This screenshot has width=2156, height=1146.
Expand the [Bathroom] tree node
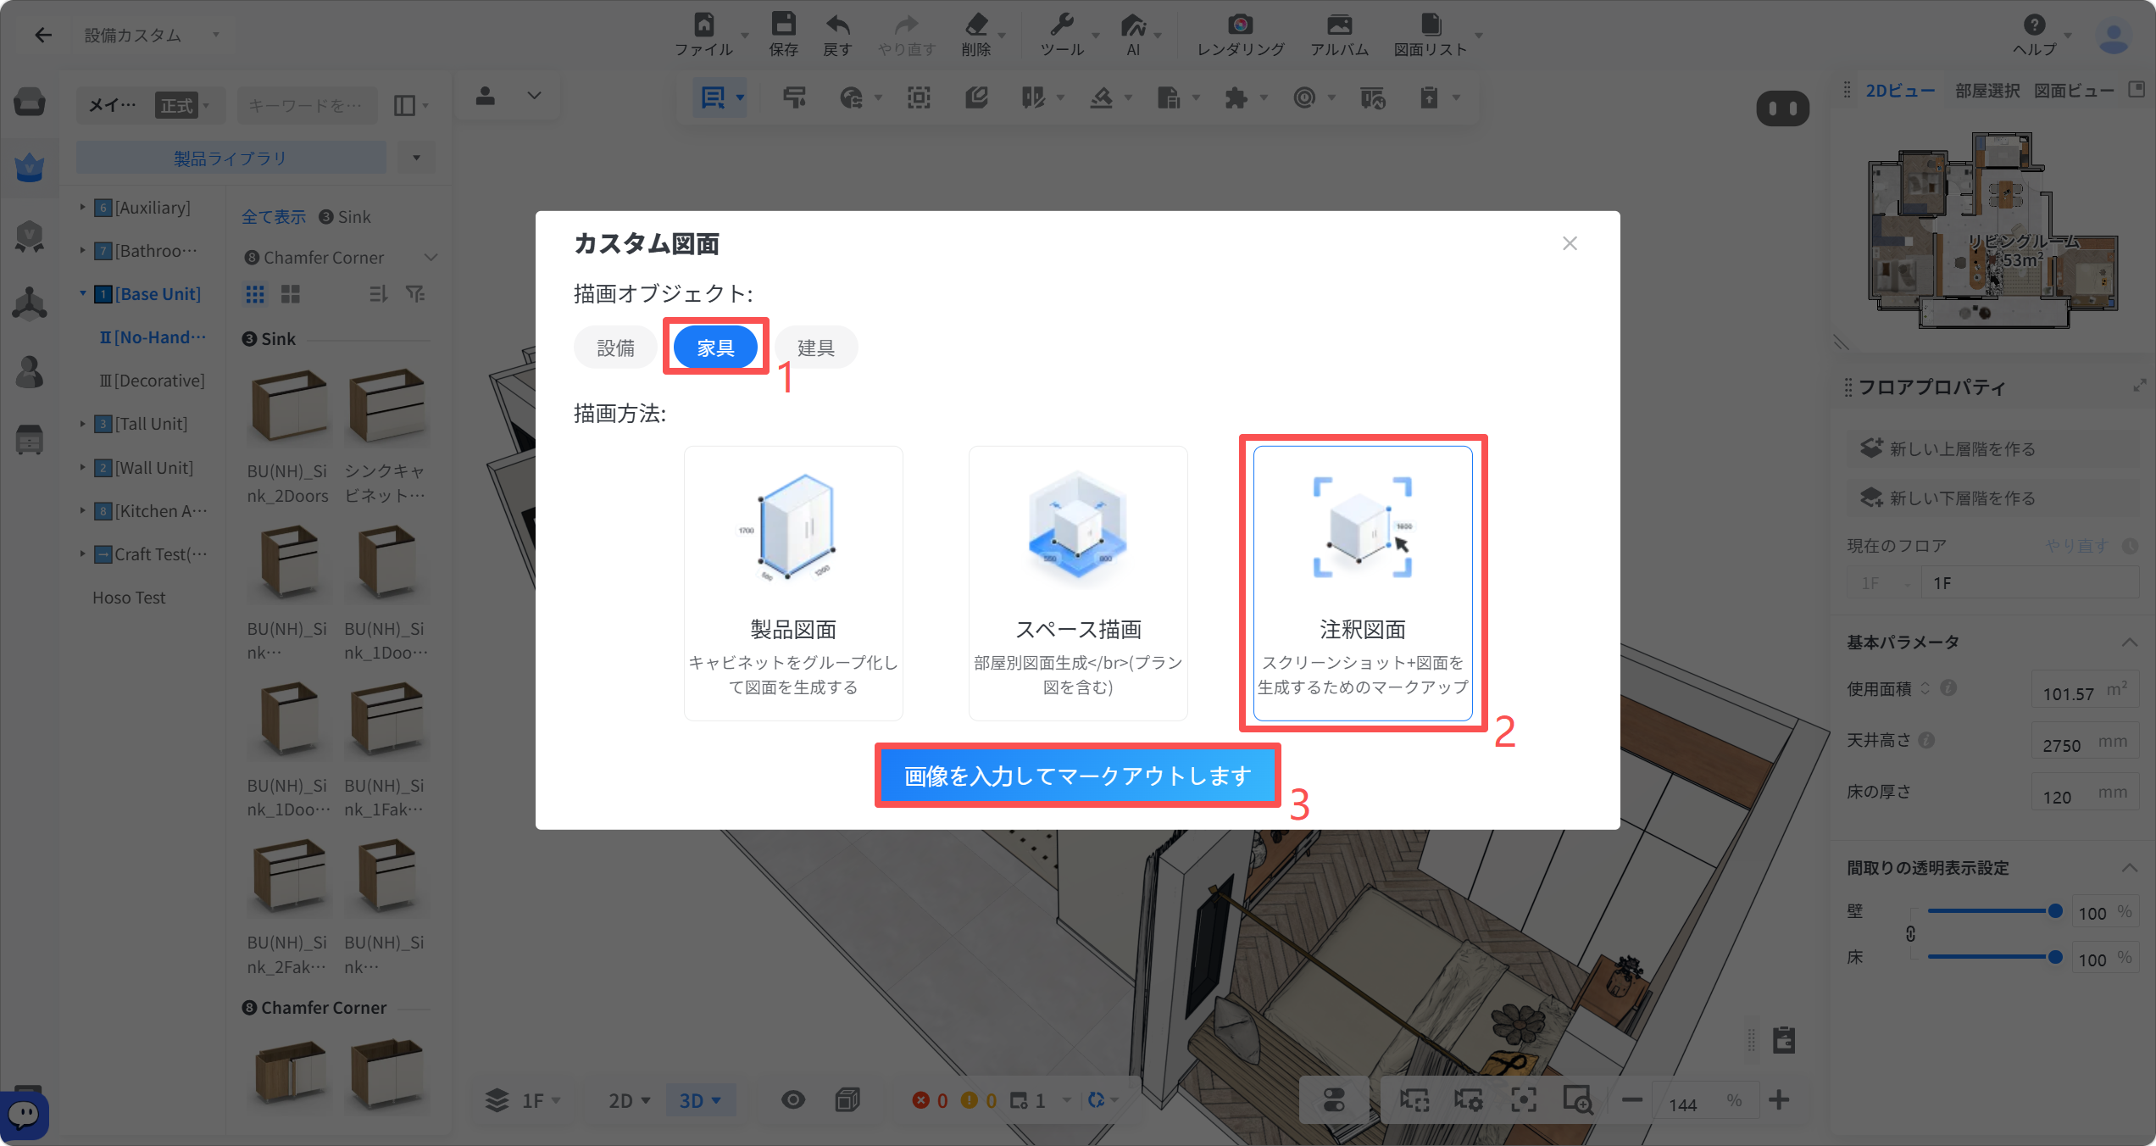pos(82,250)
